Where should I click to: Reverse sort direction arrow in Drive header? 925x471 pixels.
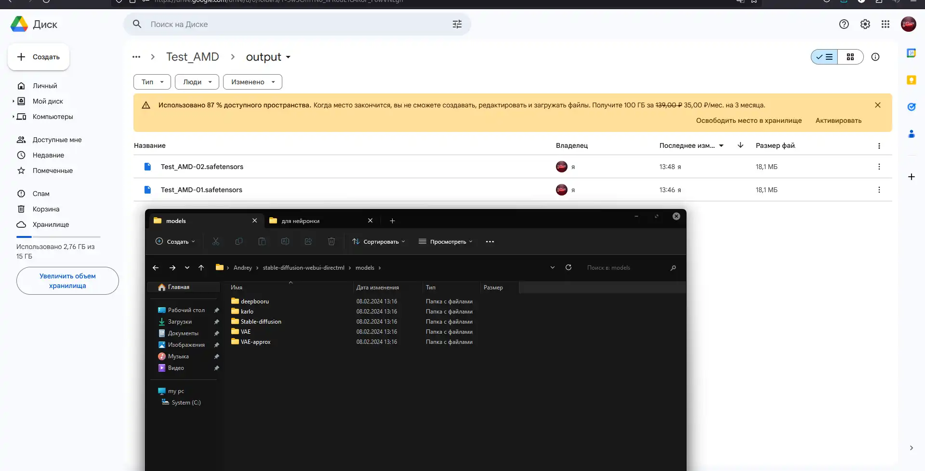tap(740, 145)
